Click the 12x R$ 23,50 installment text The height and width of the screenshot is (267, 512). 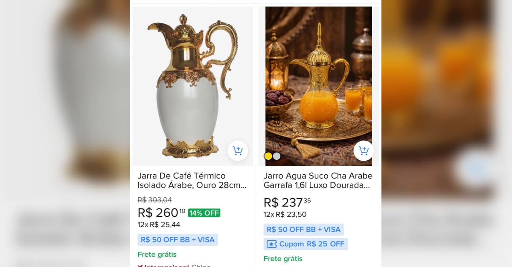point(285,214)
